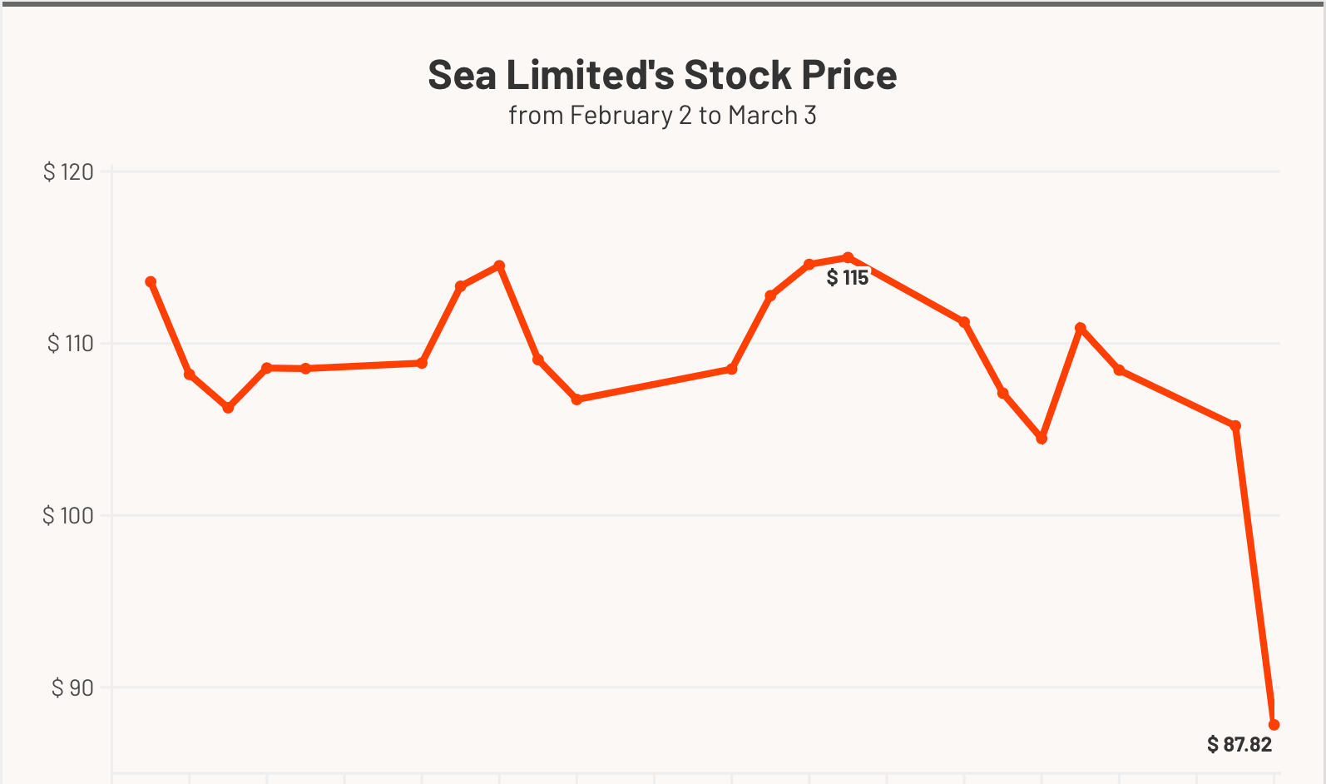1326x784 pixels.
Task: Select the final data point at $87.82
Action: 1274,725
